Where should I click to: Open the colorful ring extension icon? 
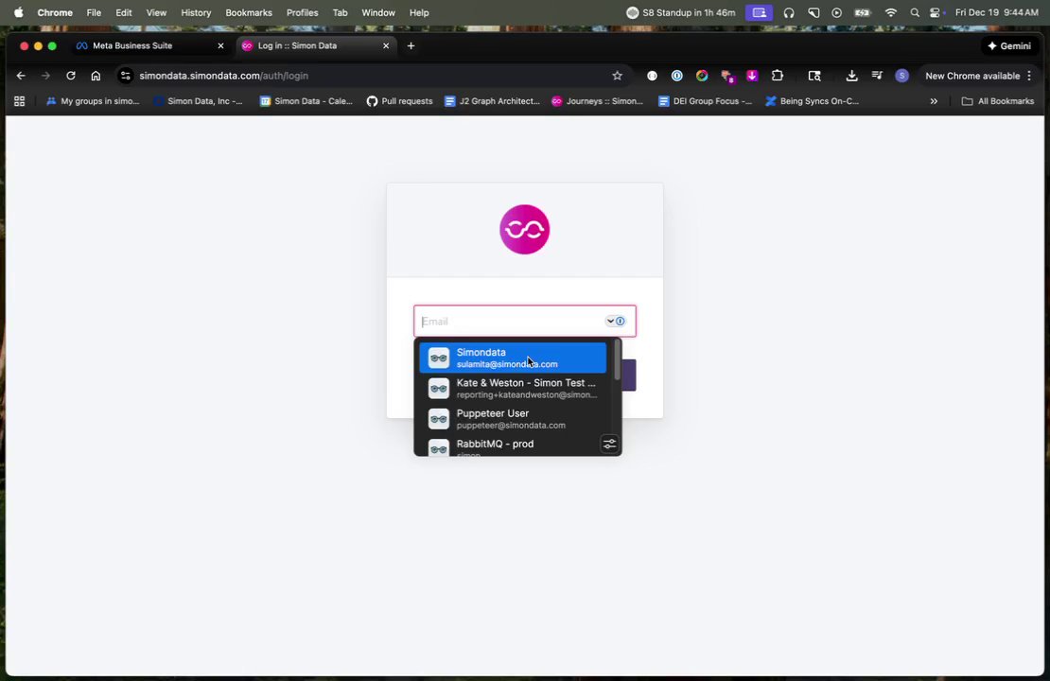pyautogui.click(x=702, y=76)
